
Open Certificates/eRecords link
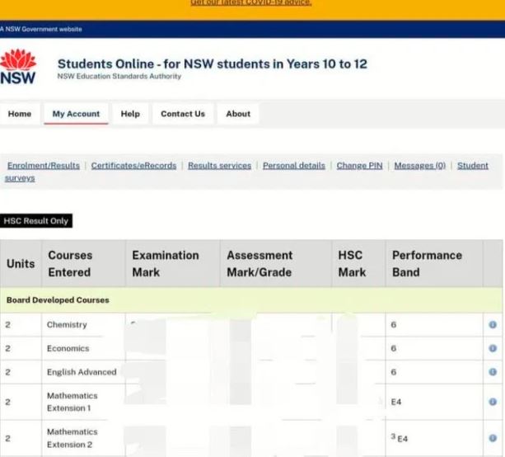133,166
